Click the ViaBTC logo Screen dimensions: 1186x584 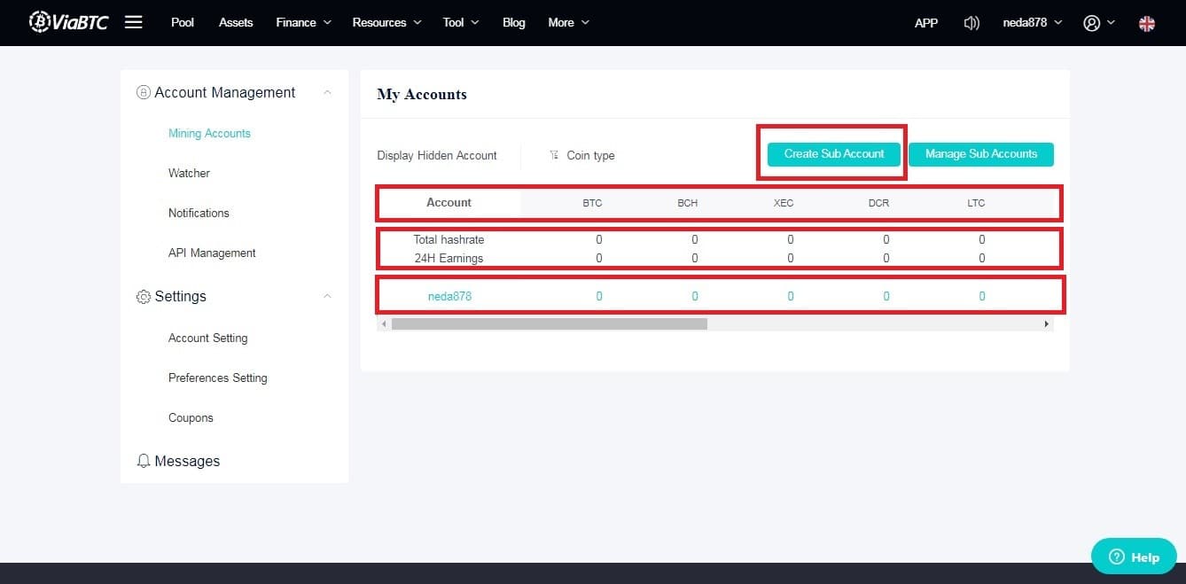(68, 22)
